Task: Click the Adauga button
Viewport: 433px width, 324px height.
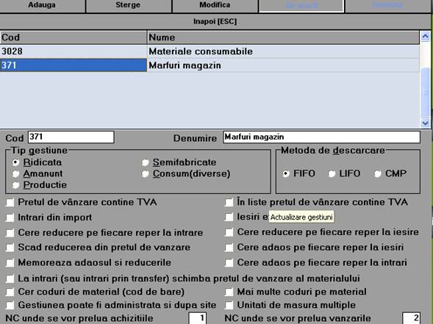Action: click(x=42, y=6)
